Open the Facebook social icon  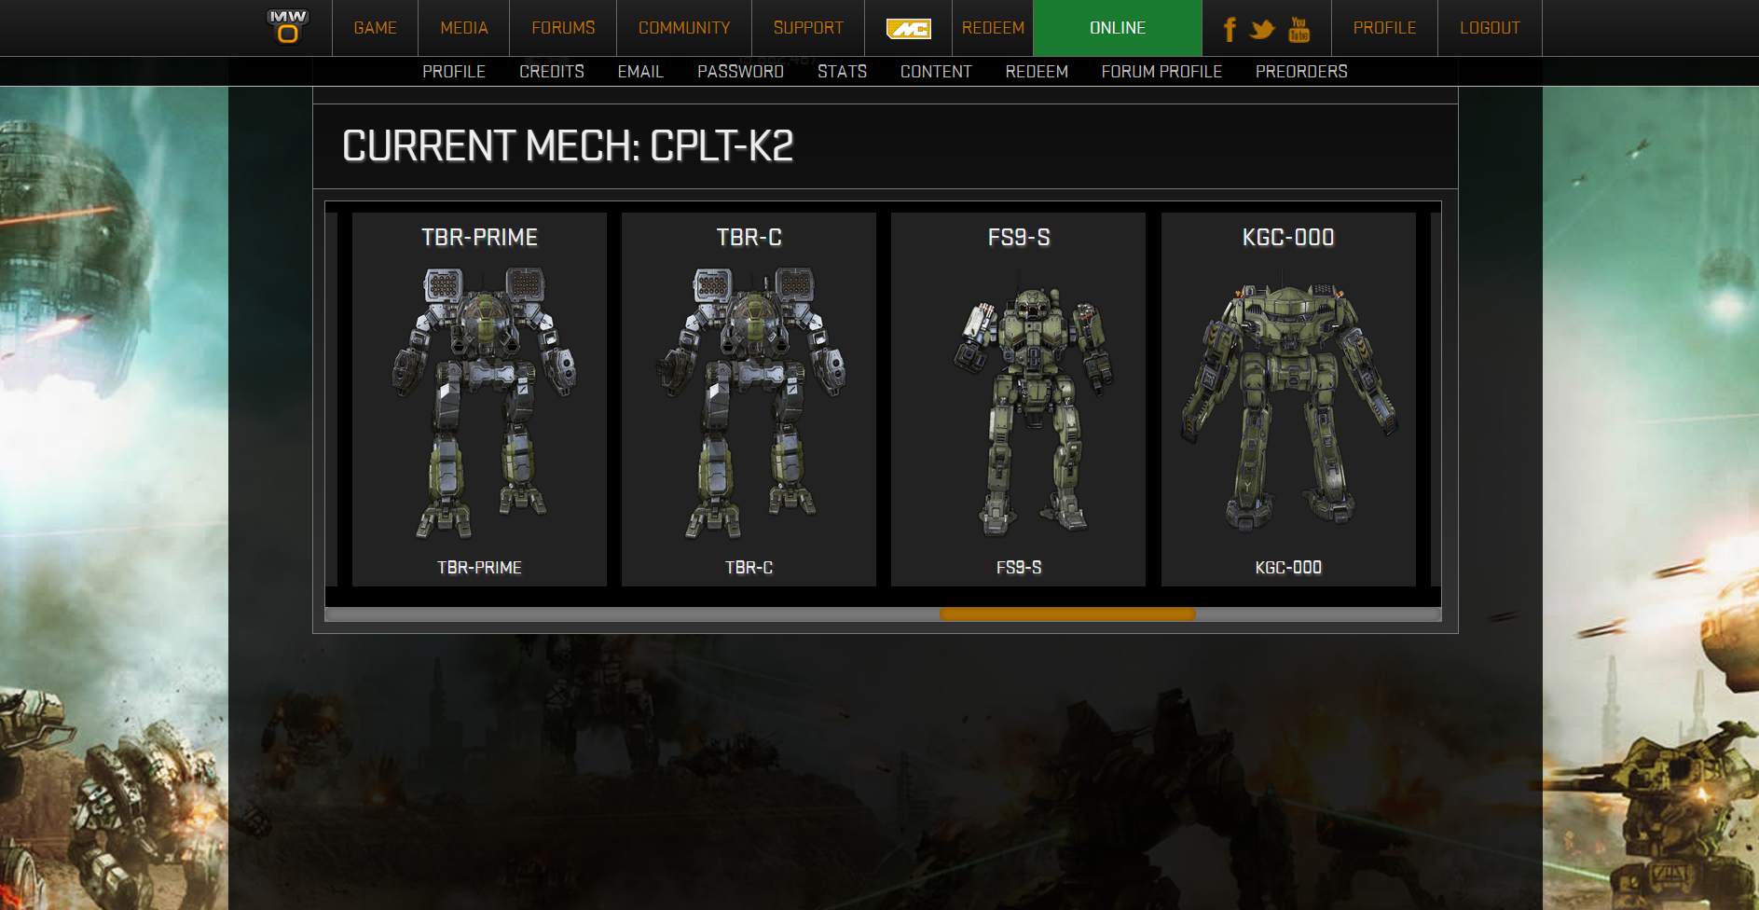1230,30
